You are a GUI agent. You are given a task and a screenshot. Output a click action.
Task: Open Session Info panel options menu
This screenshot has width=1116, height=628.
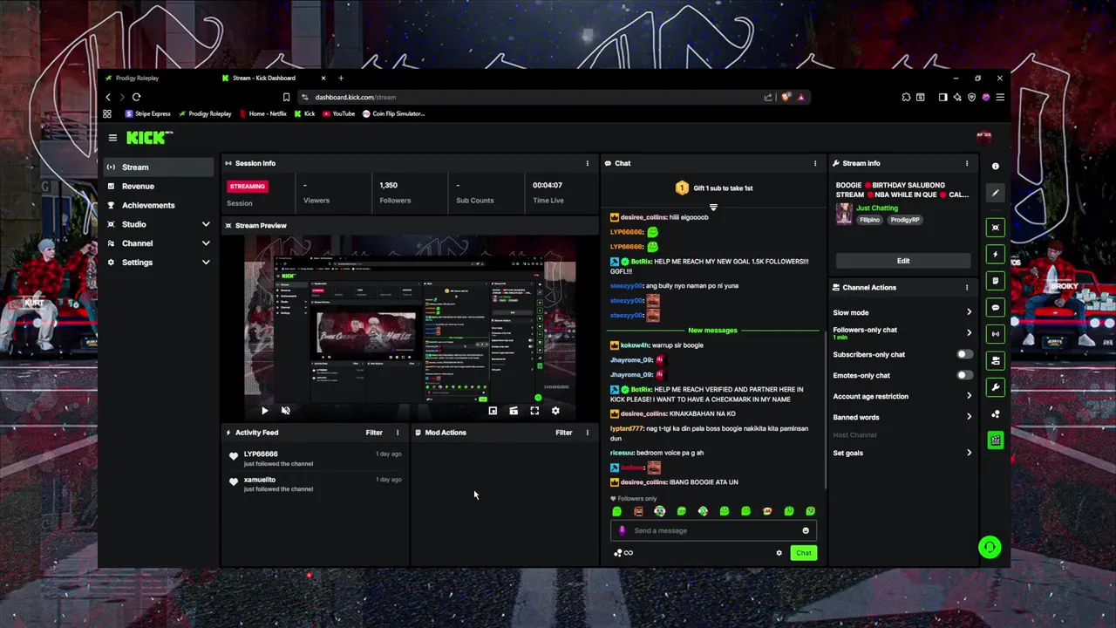tap(587, 163)
